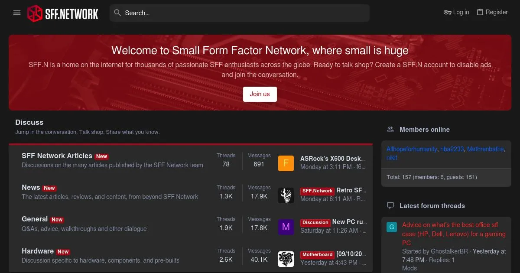Image resolution: width=520 pixels, height=273 pixels.
Task: Click the SFF.Network thread prefix tag
Action: (x=317, y=191)
